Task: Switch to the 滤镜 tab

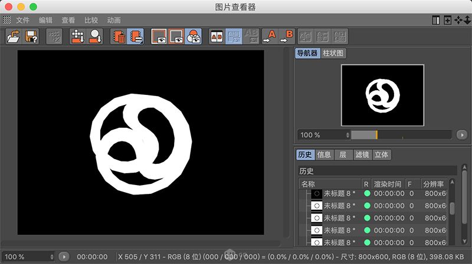Action: 362,155
